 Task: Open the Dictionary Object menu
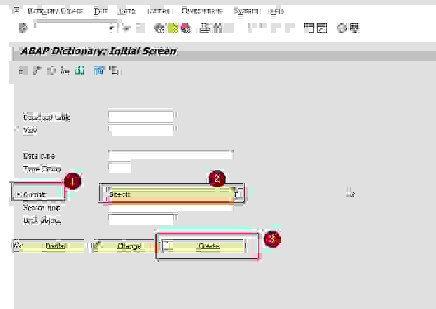55,11
